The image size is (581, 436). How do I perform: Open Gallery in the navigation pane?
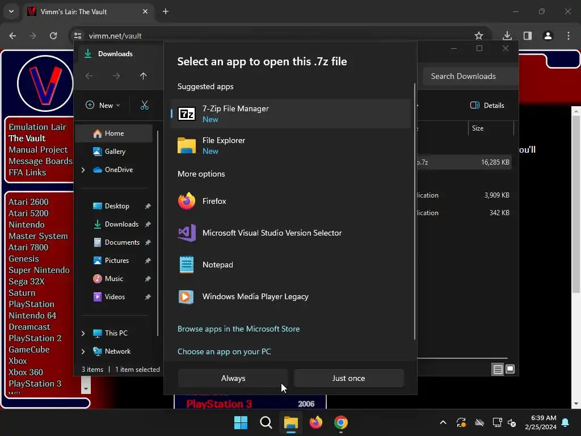tap(114, 151)
